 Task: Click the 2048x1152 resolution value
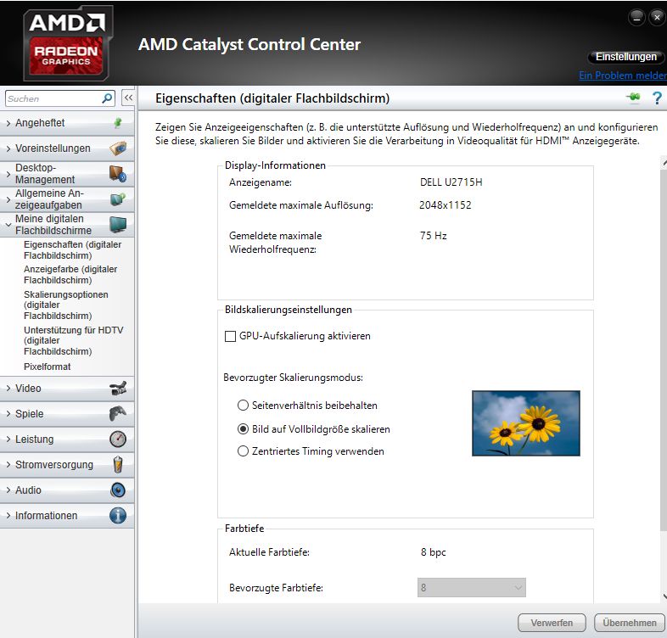pyautogui.click(x=445, y=205)
